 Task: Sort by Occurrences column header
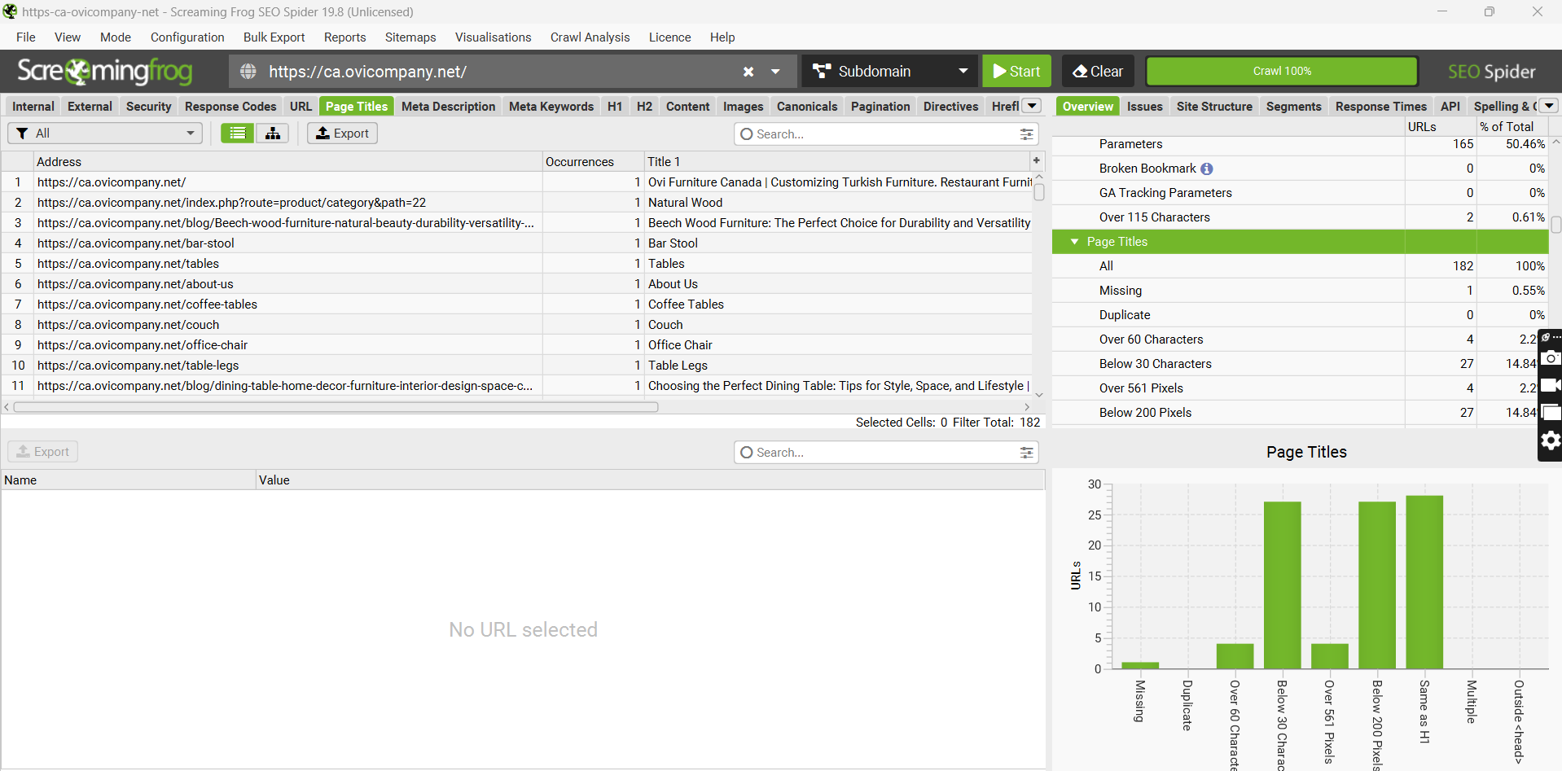click(593, 161)
